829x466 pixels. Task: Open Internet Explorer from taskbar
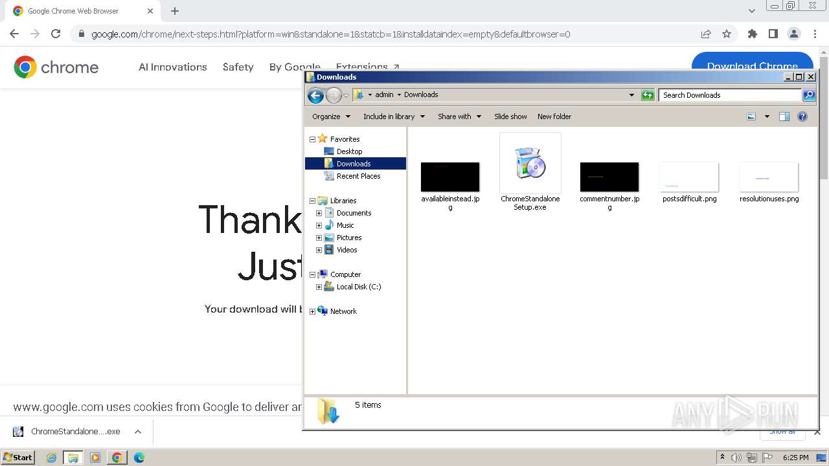[x=52, y=457]
